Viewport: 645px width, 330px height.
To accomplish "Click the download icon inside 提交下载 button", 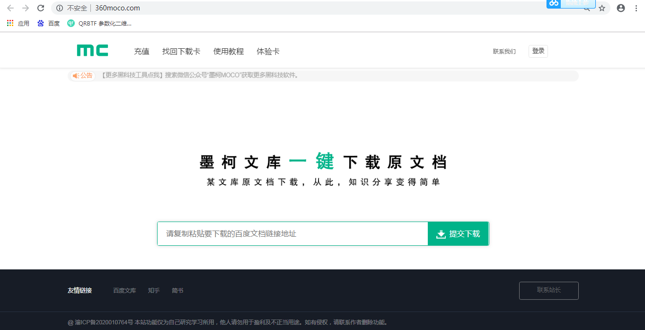I will coord(441,233).
